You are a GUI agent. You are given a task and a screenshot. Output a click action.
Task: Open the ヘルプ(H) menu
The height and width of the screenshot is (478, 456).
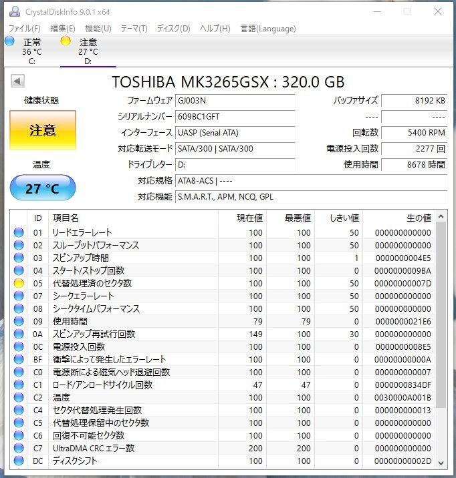pos(215,29)
